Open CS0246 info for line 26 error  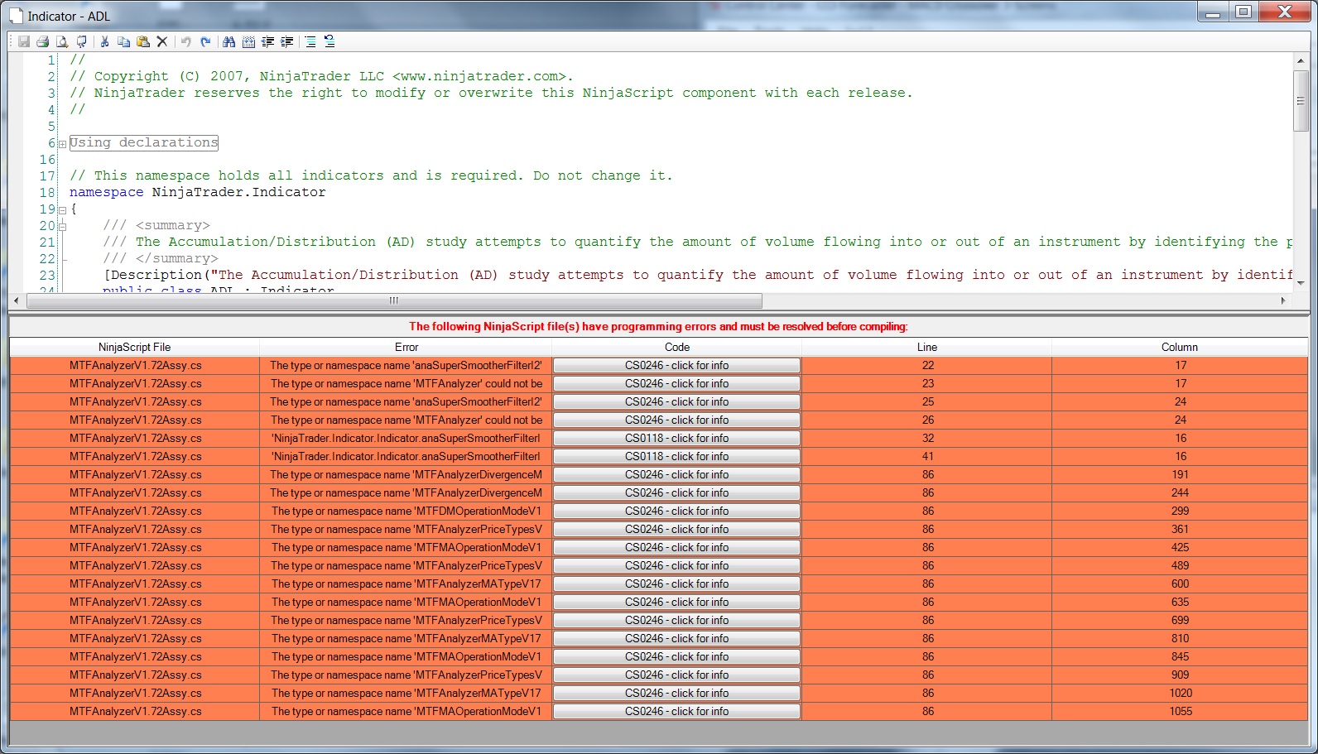coord(676,420)
